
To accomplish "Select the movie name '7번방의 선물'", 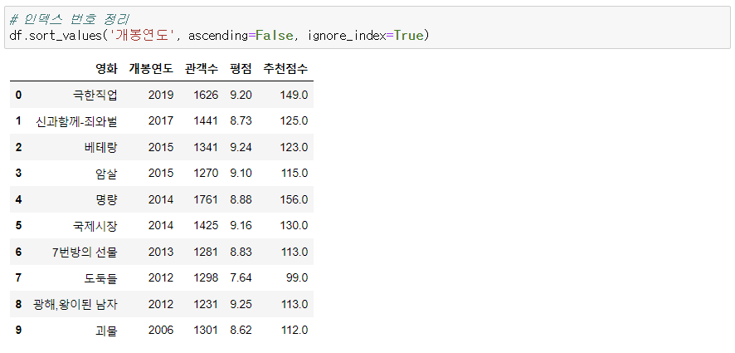I will (85, 252).
